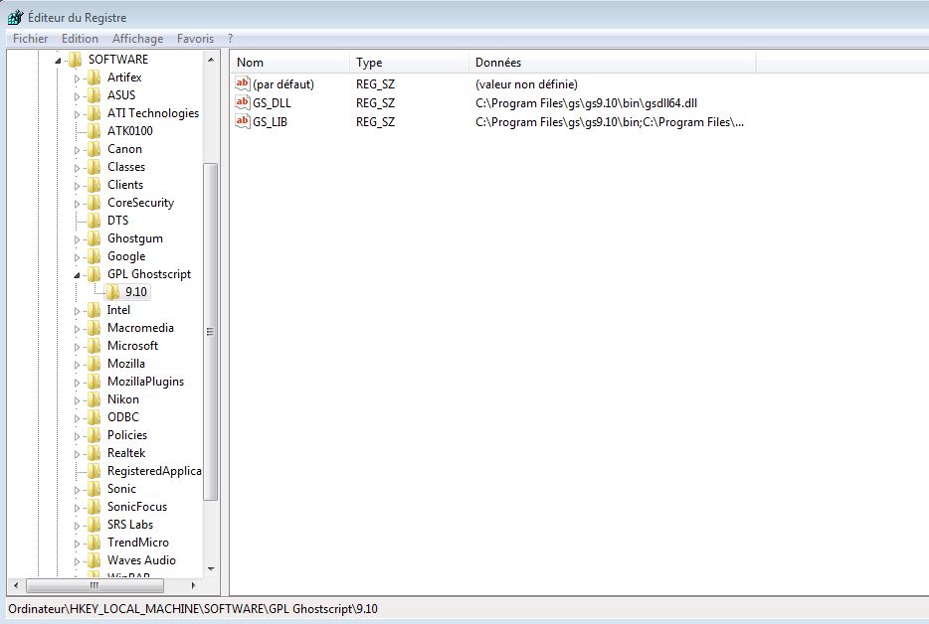Select the Waves Audio key
The width and height of the screenshot is (929, 624).
[x=141, y=560]
